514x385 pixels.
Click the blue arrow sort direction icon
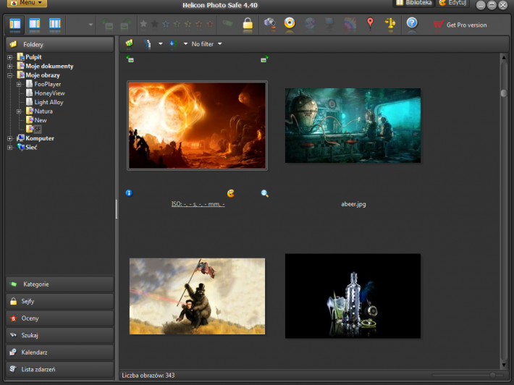(173, 44)
